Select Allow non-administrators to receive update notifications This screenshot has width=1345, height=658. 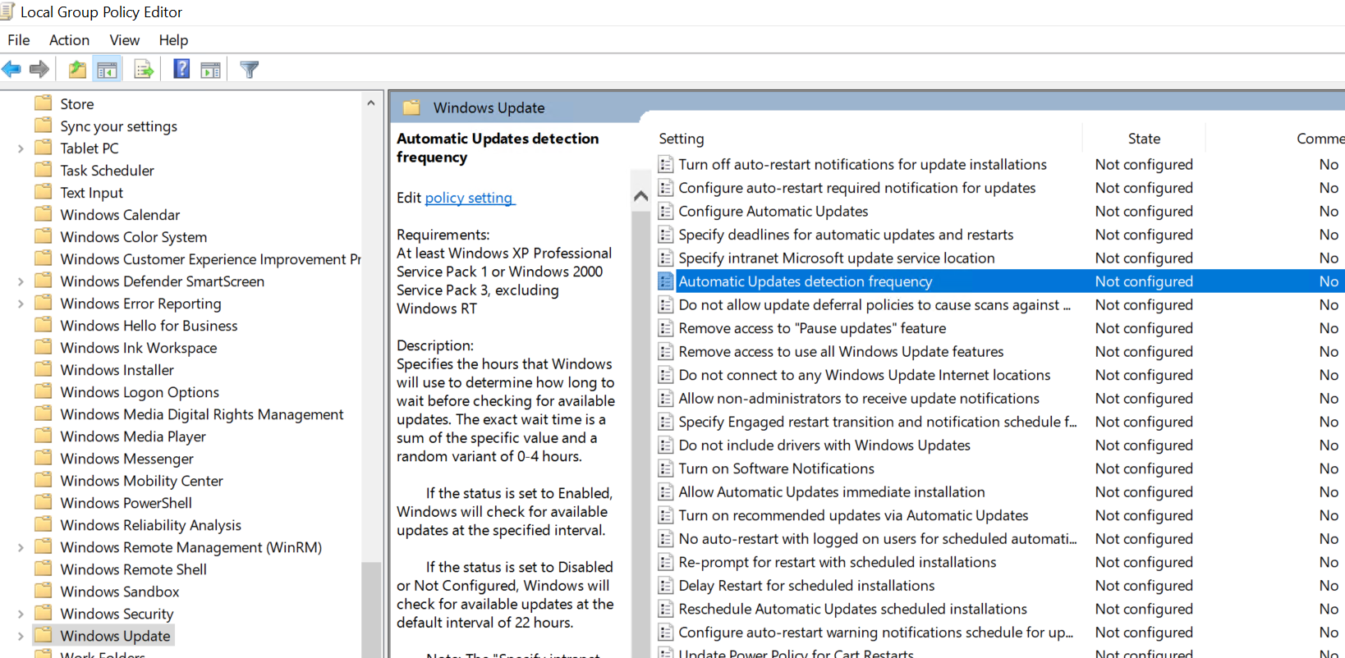pos(859,399)
